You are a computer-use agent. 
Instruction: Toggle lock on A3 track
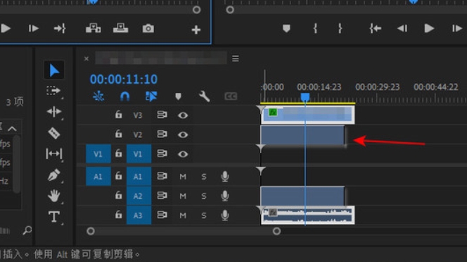click(119, 215)
